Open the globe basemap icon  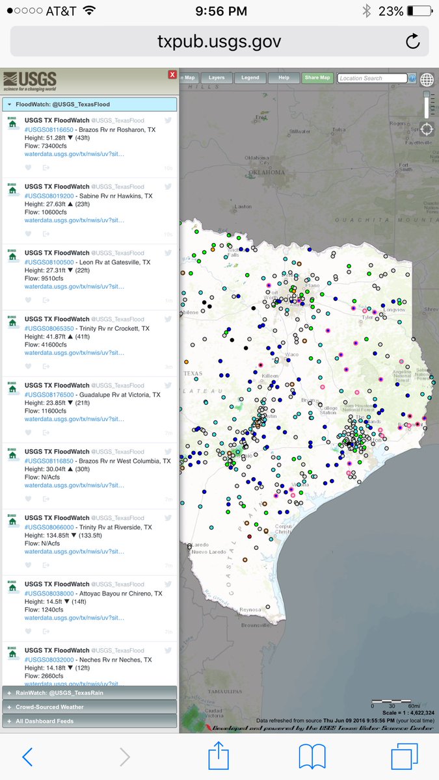pos(427,79)
